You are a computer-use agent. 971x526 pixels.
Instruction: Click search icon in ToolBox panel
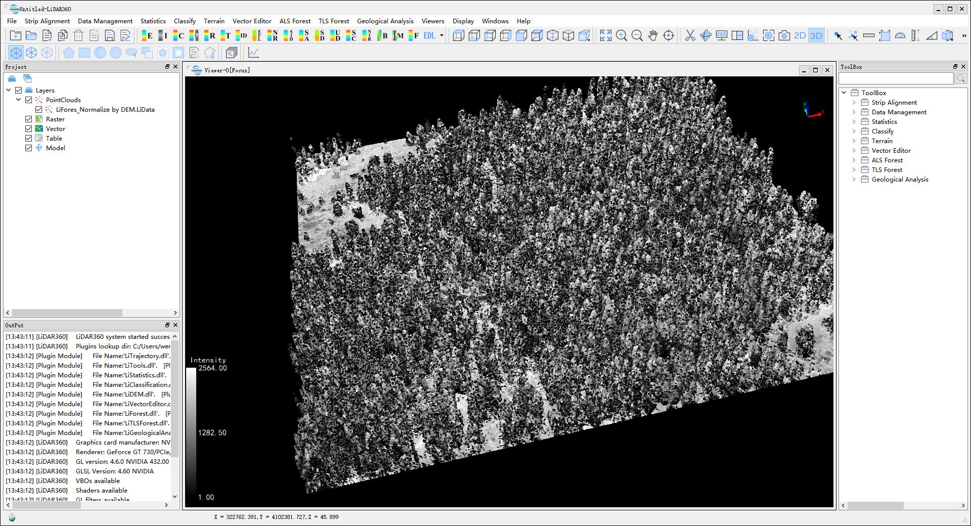961,78
